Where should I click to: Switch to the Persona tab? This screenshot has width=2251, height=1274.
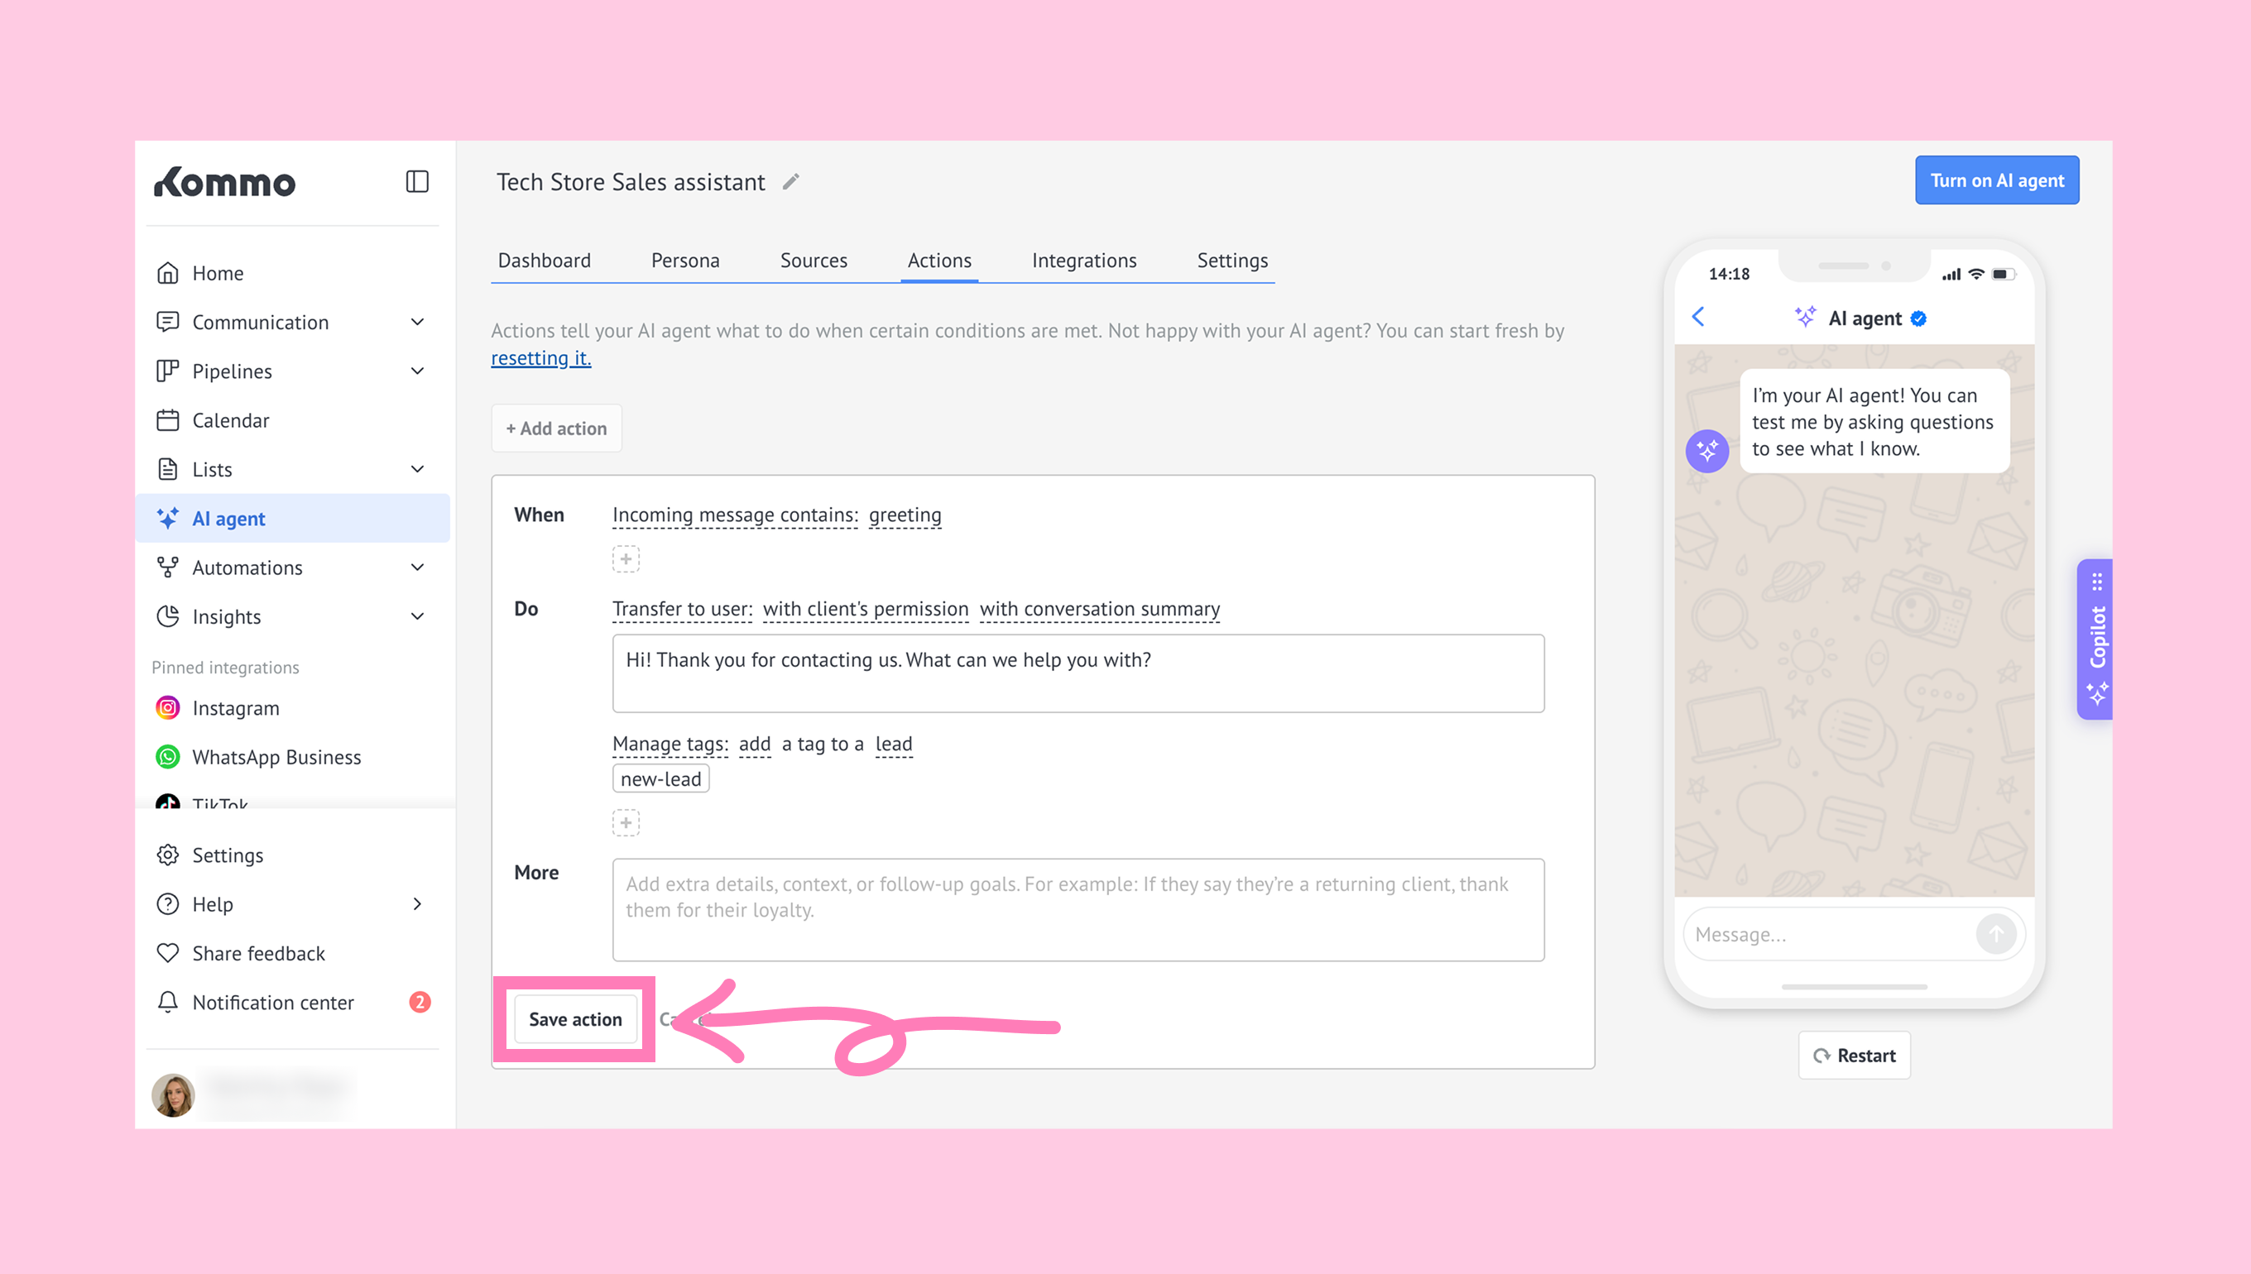pyautogui.click(x=684, y=261)
